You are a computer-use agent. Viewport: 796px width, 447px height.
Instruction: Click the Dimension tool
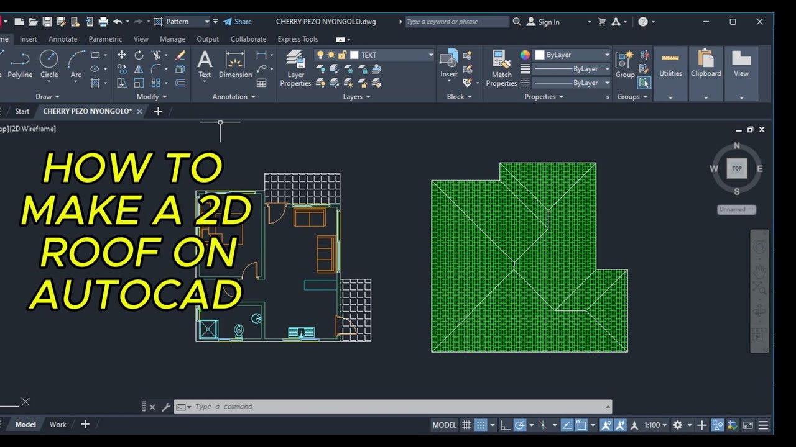[235, 65]
